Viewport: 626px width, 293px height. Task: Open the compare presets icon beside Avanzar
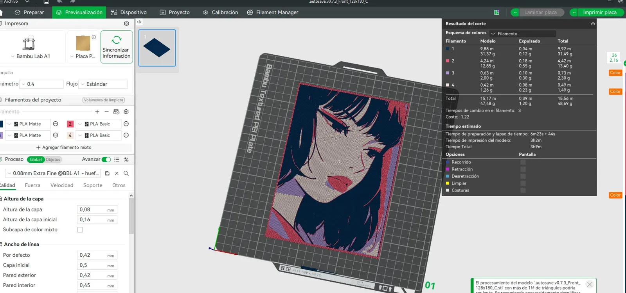click(126, 160)
